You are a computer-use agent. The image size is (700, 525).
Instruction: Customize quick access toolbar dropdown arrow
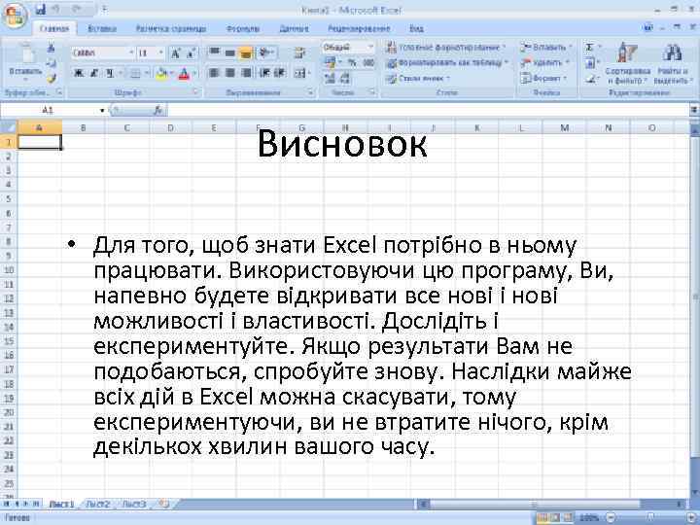coord(104,9)
